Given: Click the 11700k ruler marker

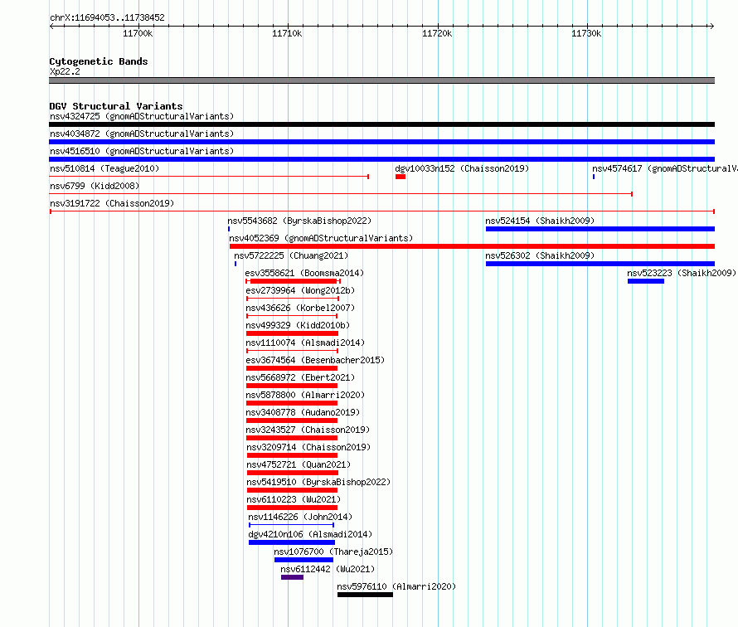Looking at the screenshot, I should [138, 33].
